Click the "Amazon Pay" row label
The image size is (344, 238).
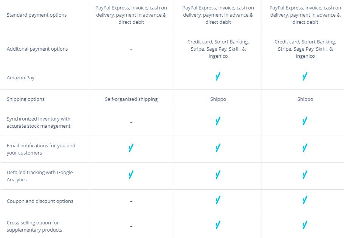[21, 78]
